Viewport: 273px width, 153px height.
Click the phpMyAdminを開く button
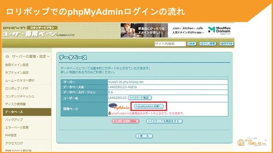click(x=149, y=106)
